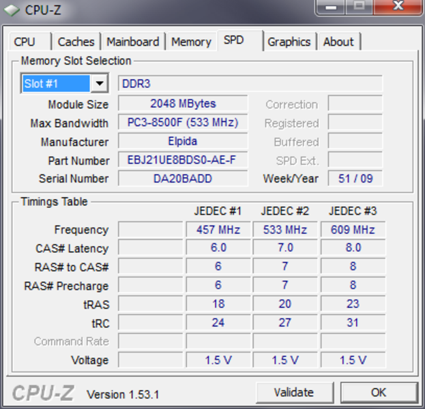Screen dimensions: 425x409
Task: Click the DDR3 memory type field
Action: point(250,83)
